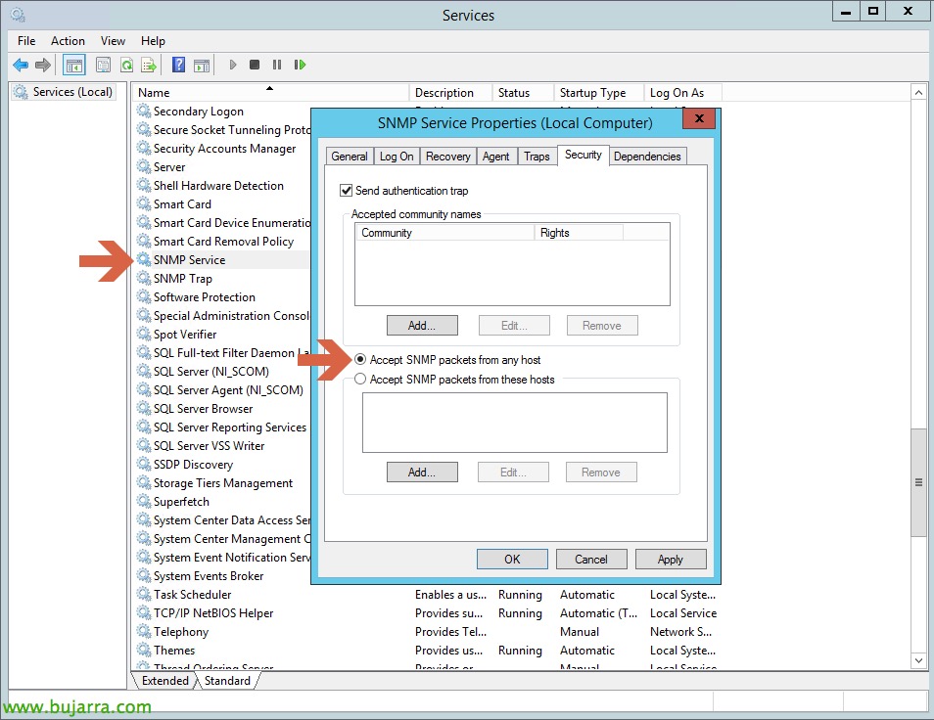The height and width of the screenshot is (720, 934).
Task: Select Accept SNMP packets from these hosts
Action: [359, 379]
